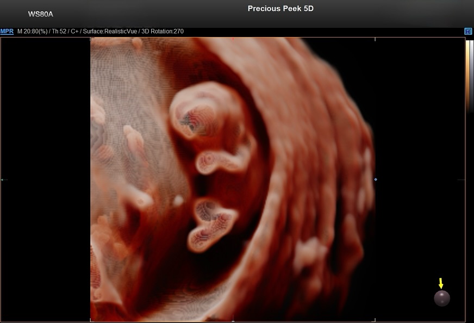Image resolution: width=474 pixels, height=323 pixels.
Task: Click the bottom-right ROI corner tick
Action: click(x=375, y=320)
